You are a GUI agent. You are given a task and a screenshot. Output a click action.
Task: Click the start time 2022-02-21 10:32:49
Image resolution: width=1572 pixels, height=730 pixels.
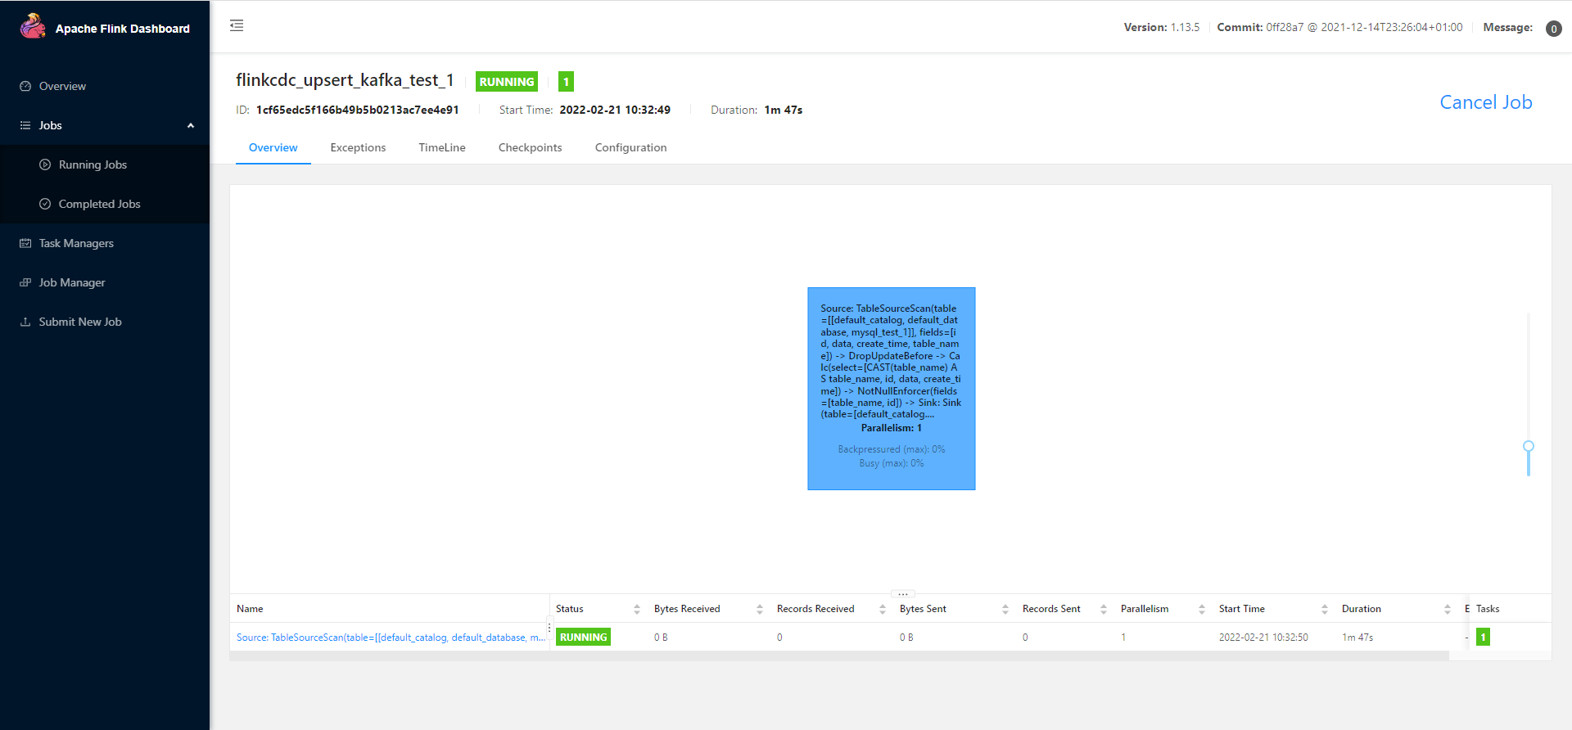point(615,110)
